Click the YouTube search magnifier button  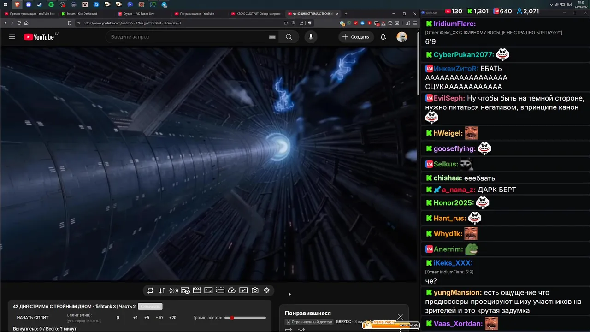coord(289,37)
